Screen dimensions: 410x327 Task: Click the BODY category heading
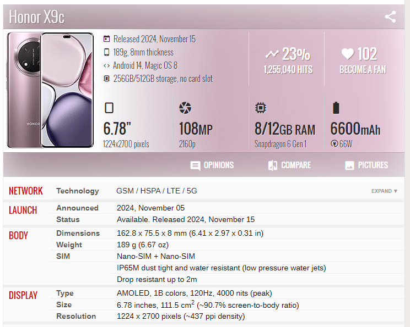click(x=18, y=235)
